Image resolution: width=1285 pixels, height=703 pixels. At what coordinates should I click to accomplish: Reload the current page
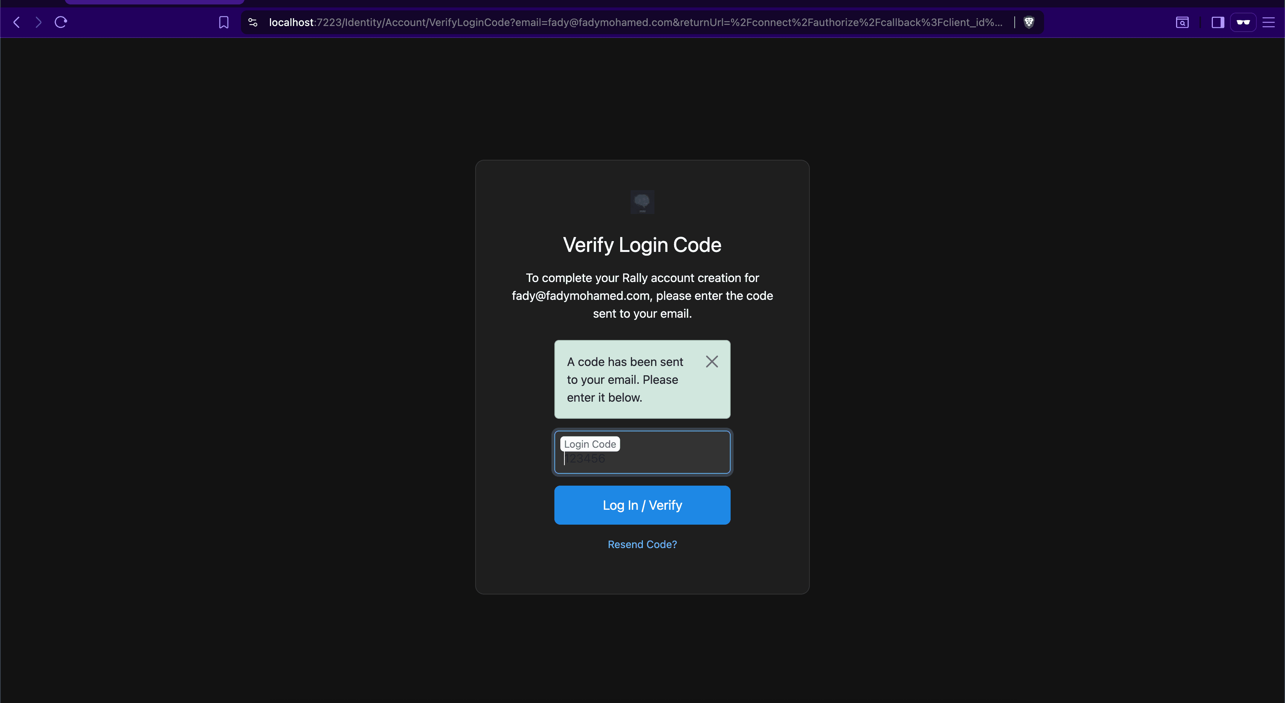tap(61, 22)
